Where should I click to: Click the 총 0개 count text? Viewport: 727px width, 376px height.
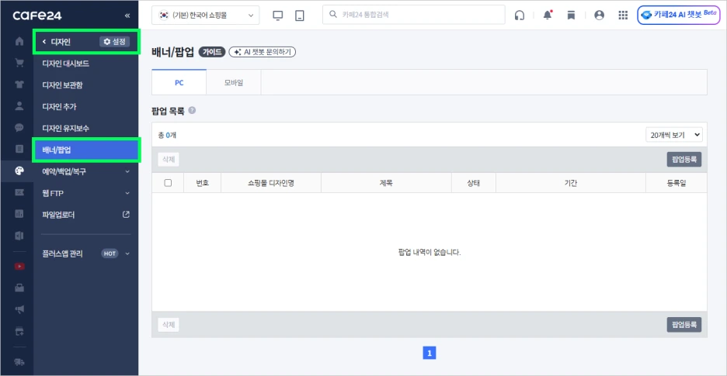[167, 135]
